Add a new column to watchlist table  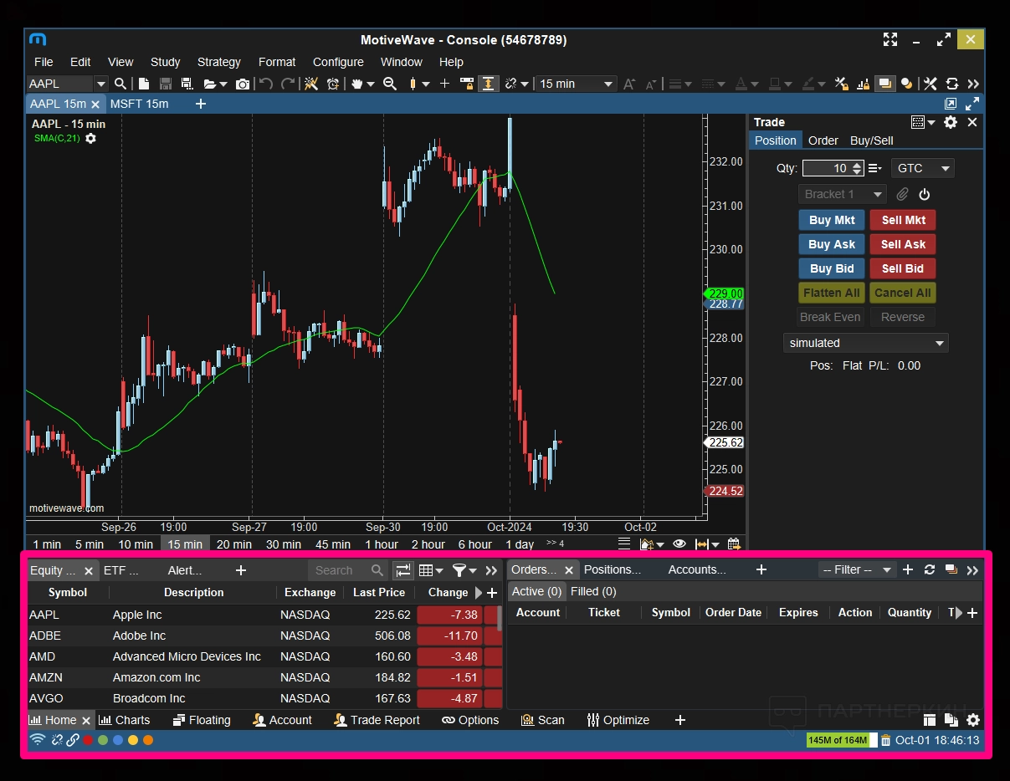coord(492,592)
